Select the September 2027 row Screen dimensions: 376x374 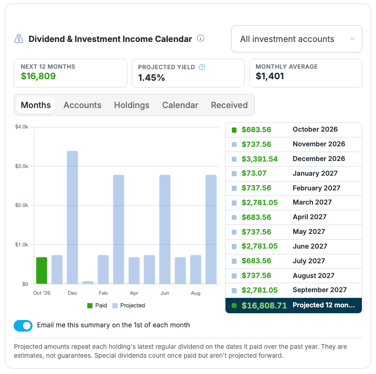tap(294, 290)
